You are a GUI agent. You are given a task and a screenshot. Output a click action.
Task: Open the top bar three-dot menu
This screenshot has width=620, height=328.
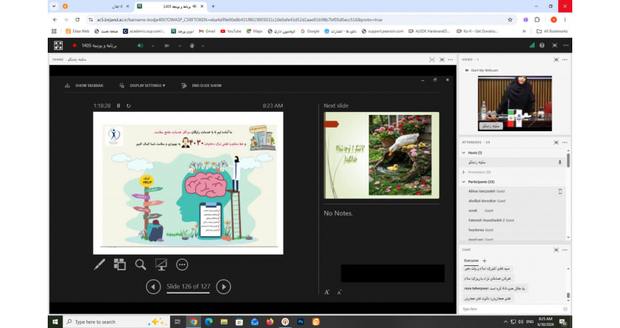click(566, 46)
